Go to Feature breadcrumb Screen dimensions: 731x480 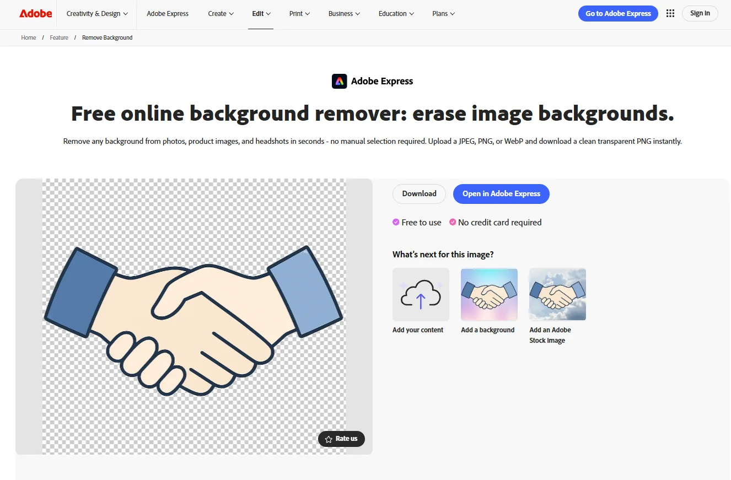(59, 37)
